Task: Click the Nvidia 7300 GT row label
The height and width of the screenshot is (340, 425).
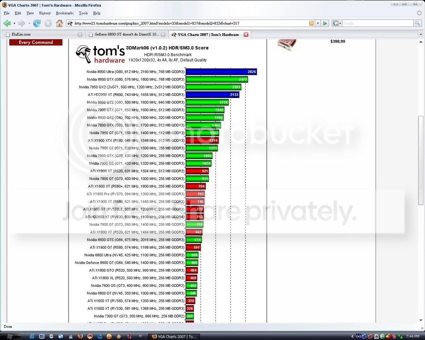Action: 139,316
